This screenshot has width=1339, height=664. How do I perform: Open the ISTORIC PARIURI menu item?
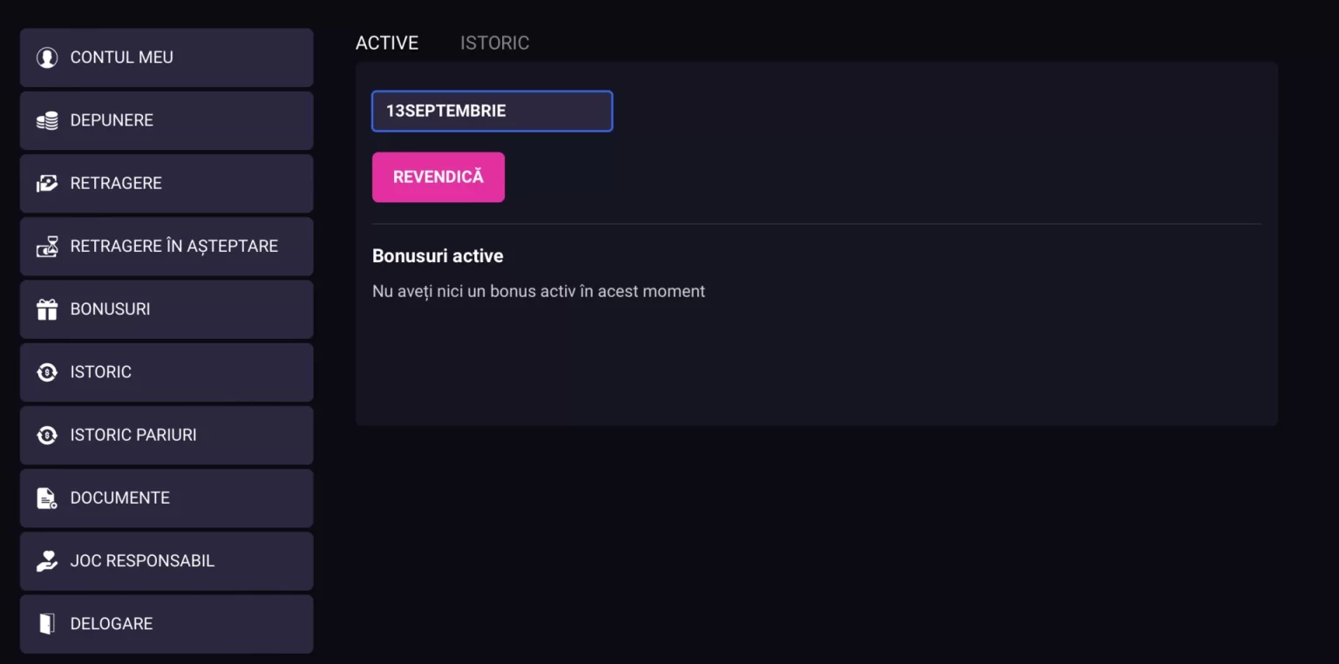(167, 435)
